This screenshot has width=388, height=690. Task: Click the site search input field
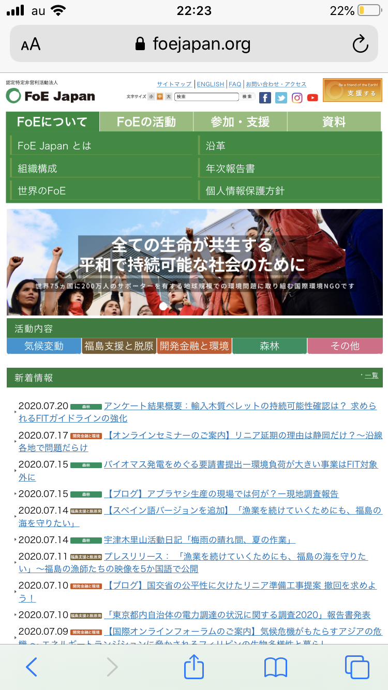click(206, 97)
